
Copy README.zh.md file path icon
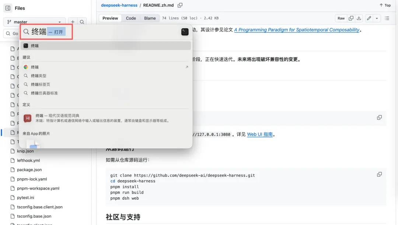tap(180, 5)
